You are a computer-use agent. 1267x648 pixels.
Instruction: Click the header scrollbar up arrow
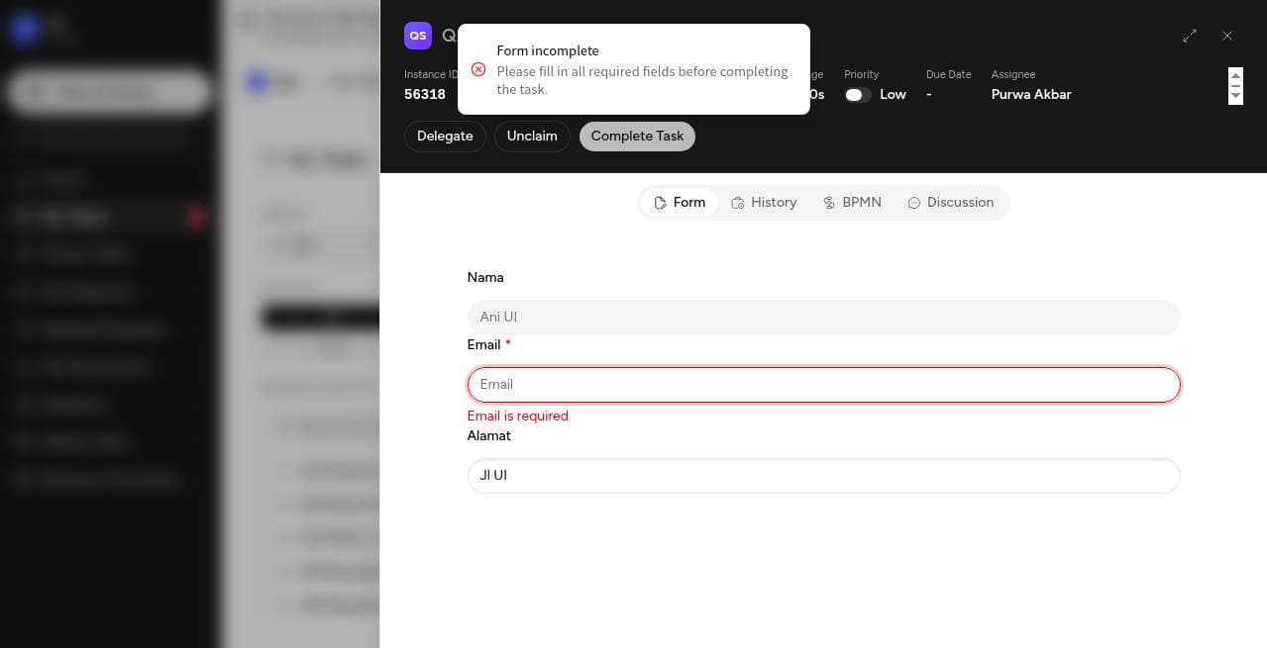click(x=1235, y=74)
